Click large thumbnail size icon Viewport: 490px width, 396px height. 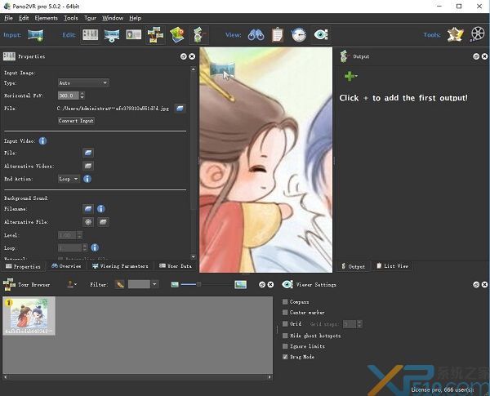pyautogui.click(x=240, y=284)
